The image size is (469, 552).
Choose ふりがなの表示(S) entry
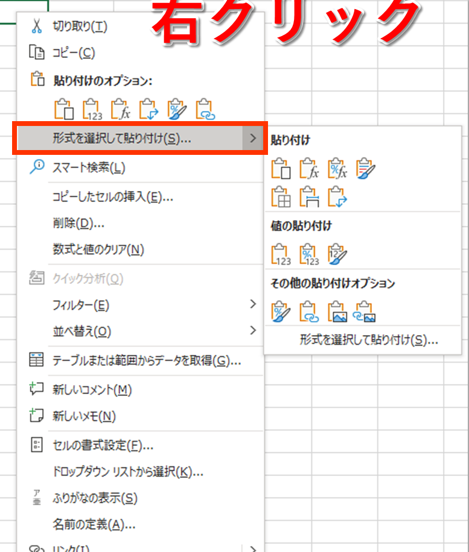[141, 498]
